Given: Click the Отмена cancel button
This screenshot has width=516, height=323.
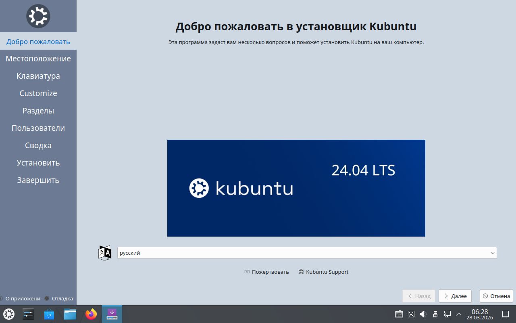Looking at the screenshot, I should [x=496, y=296].
